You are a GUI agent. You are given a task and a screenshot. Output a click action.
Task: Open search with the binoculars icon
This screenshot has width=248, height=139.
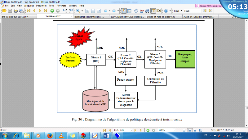(147, 11)
